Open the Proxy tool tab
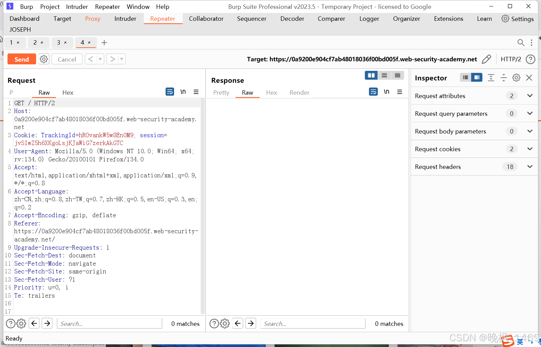Image resolution: width=541 pixels, height=347 pixels. (93, 19)
